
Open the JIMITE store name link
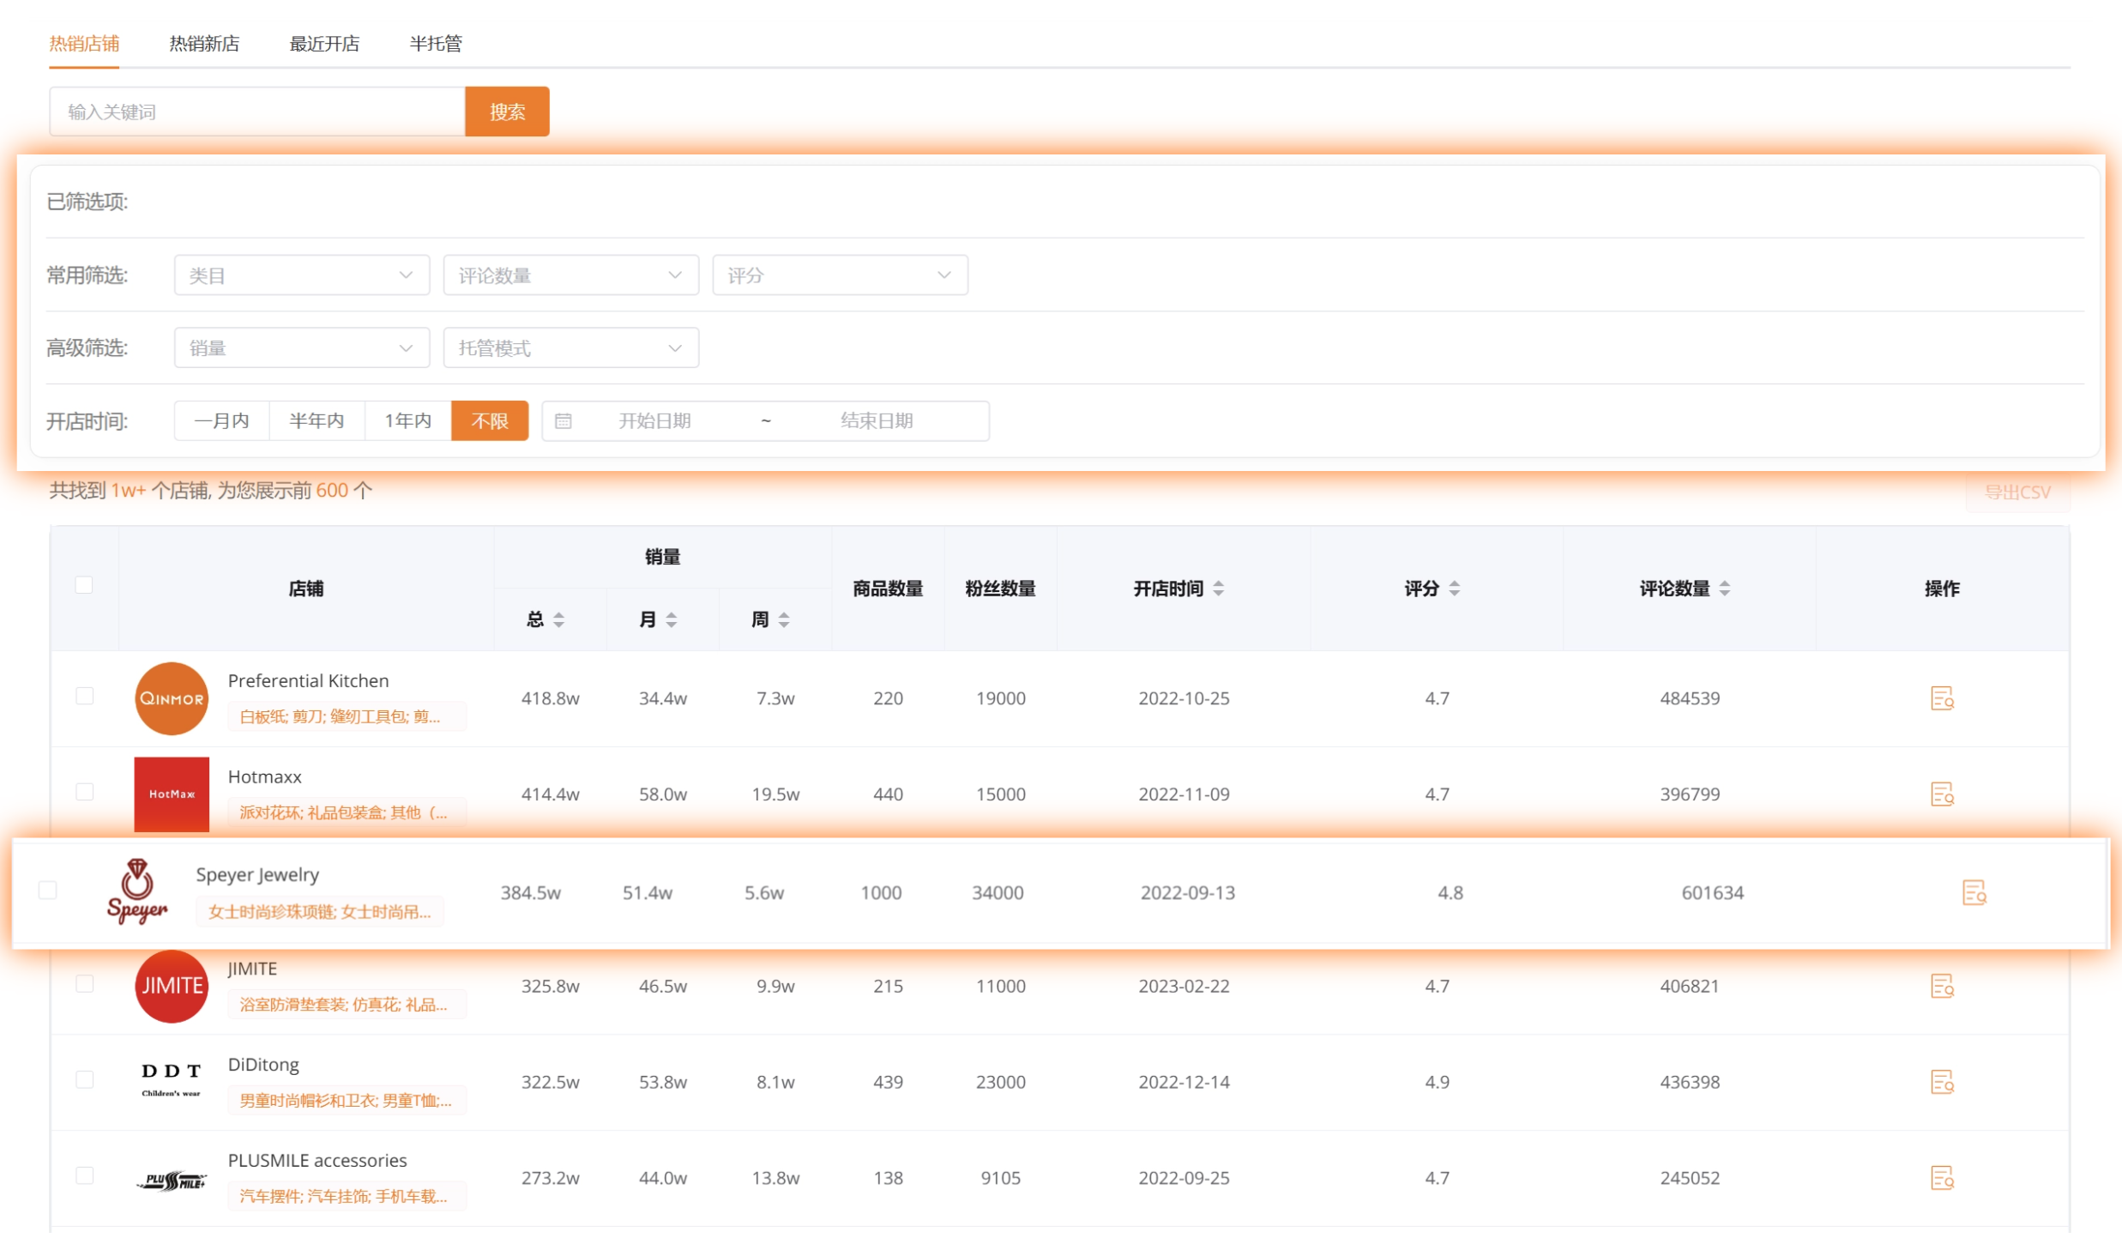[x=252, y=969]
